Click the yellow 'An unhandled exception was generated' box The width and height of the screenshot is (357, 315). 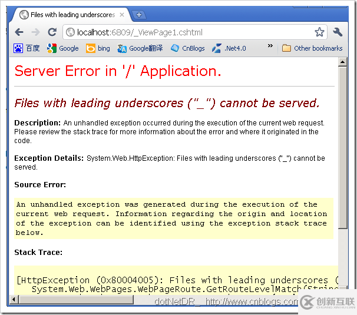click(x=174, y=218)
